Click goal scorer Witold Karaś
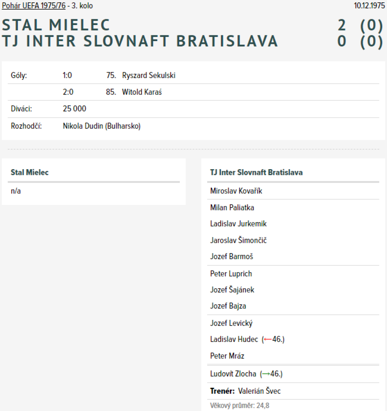The image size is (387, 411). (142, 92)
